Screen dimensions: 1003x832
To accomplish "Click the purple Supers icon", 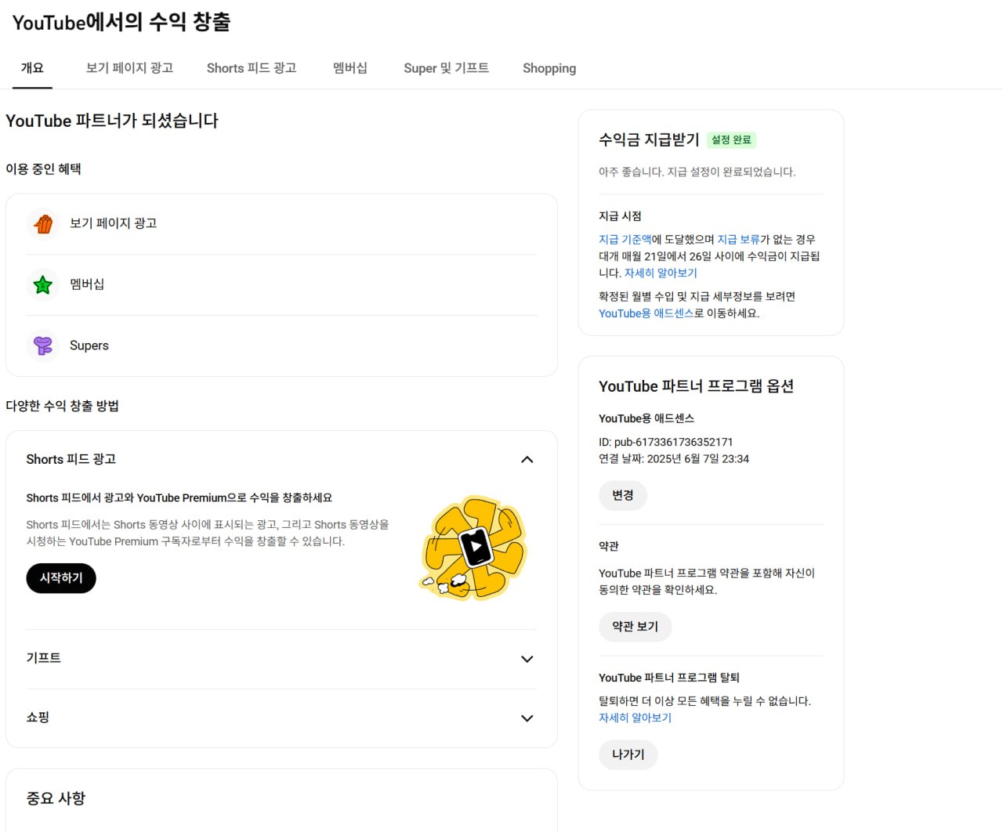I will point(43,345).
